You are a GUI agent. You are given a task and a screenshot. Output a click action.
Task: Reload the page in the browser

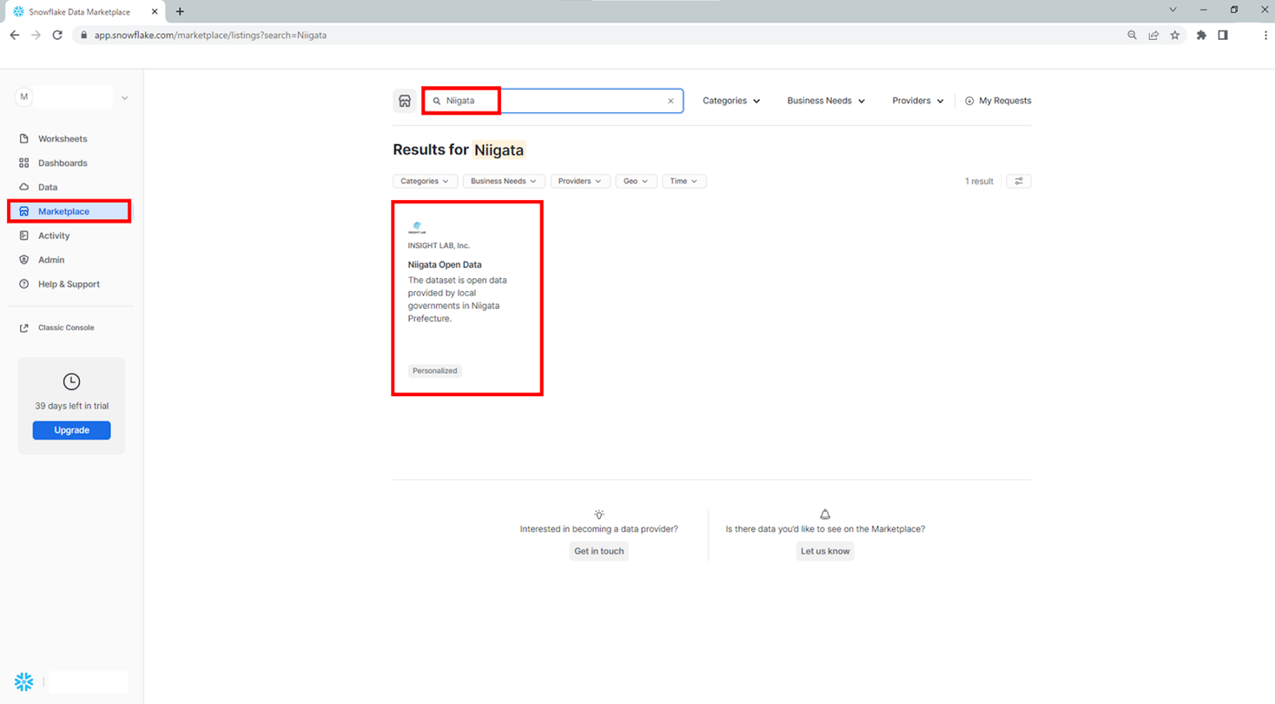pos(57,36)
